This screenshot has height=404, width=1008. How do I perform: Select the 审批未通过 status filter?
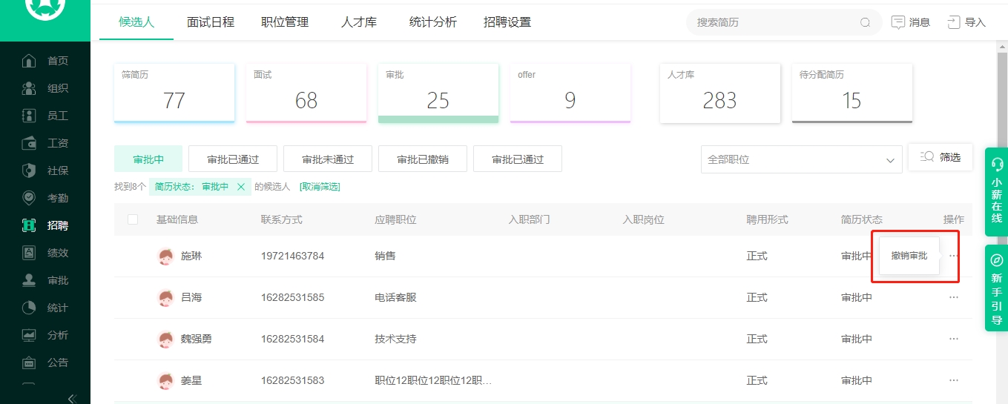328,159
